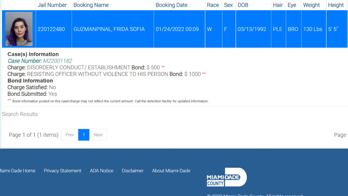Click the $ 1000 bond amount
Screen dimensions: 348x196
(x=193, y=74)
